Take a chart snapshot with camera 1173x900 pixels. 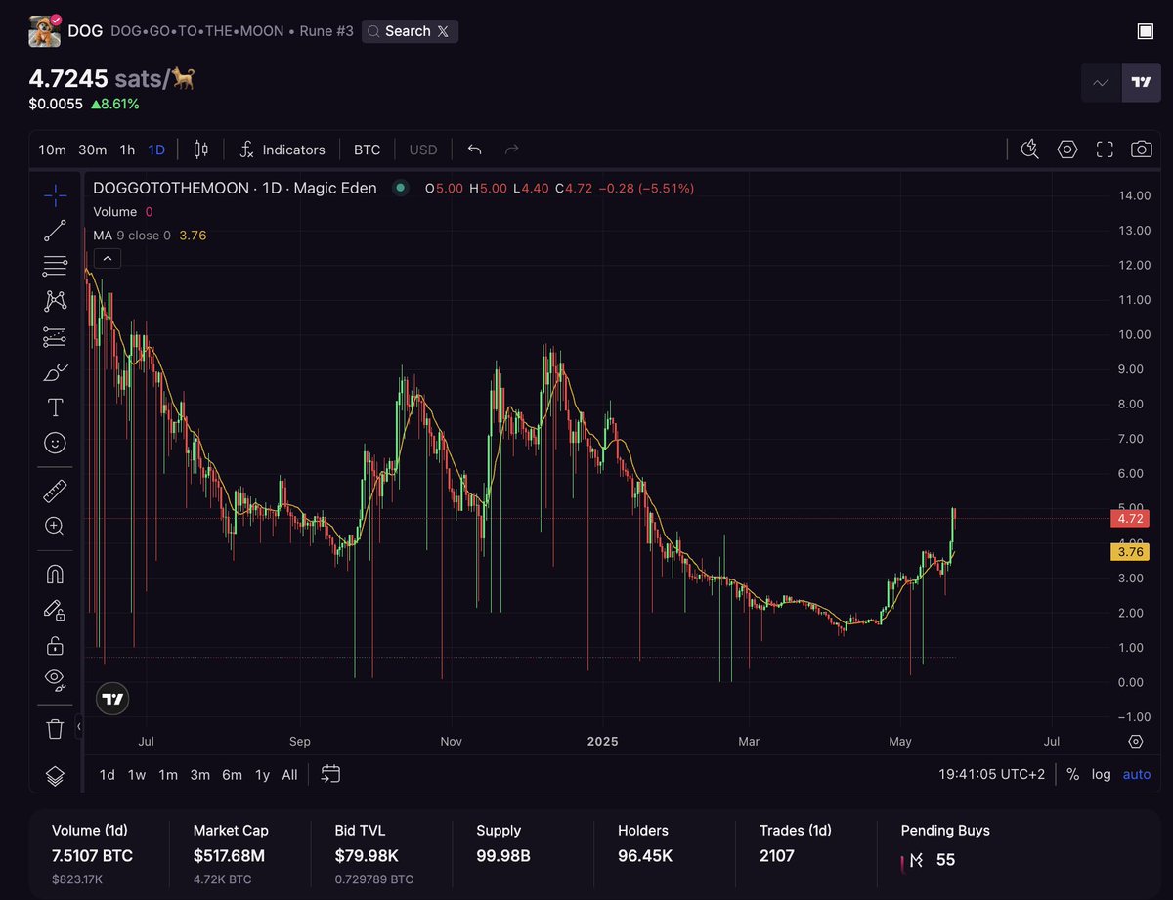(x=1141, y=150)
